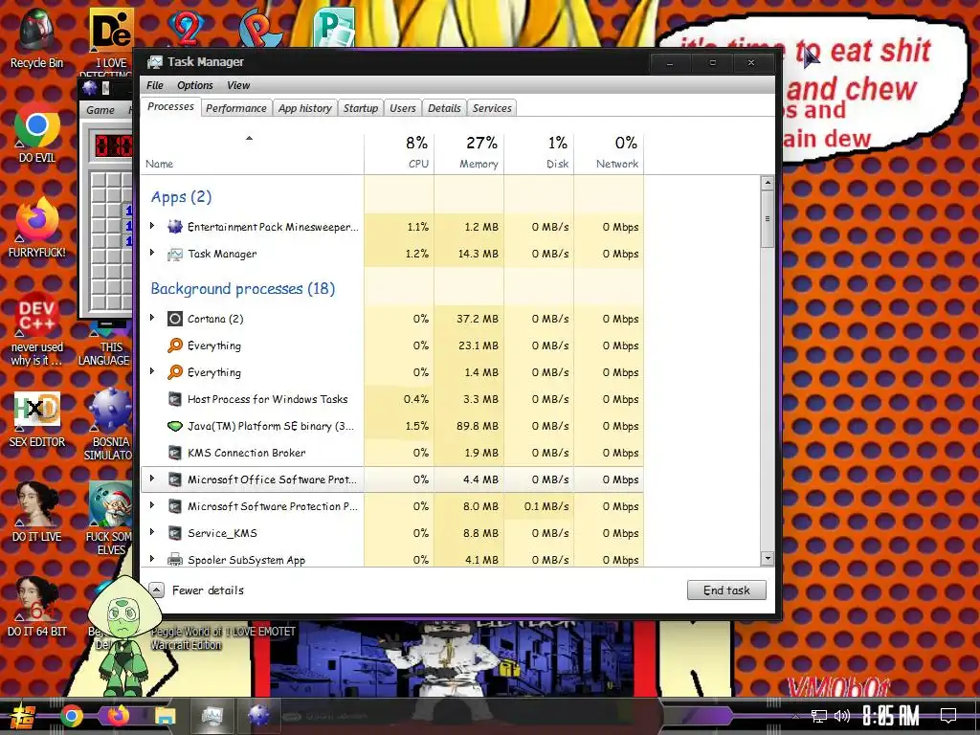Screen dimensions: 980x735
Task: Open Firefox from the taskbar
Action: [118, 716]
